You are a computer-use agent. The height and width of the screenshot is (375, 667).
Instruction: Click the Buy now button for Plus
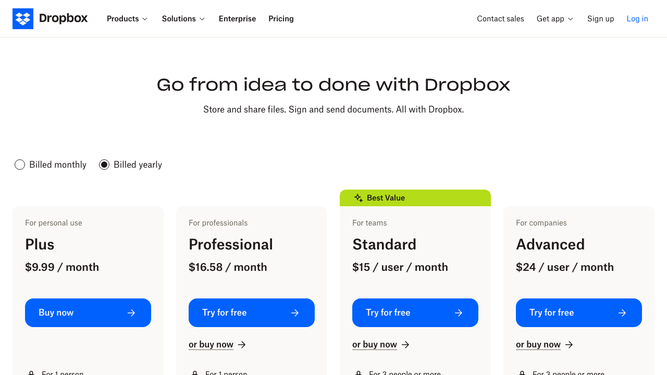88,312
